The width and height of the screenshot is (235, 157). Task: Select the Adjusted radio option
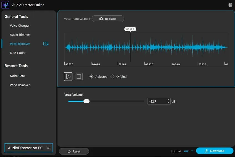point(91,76)
